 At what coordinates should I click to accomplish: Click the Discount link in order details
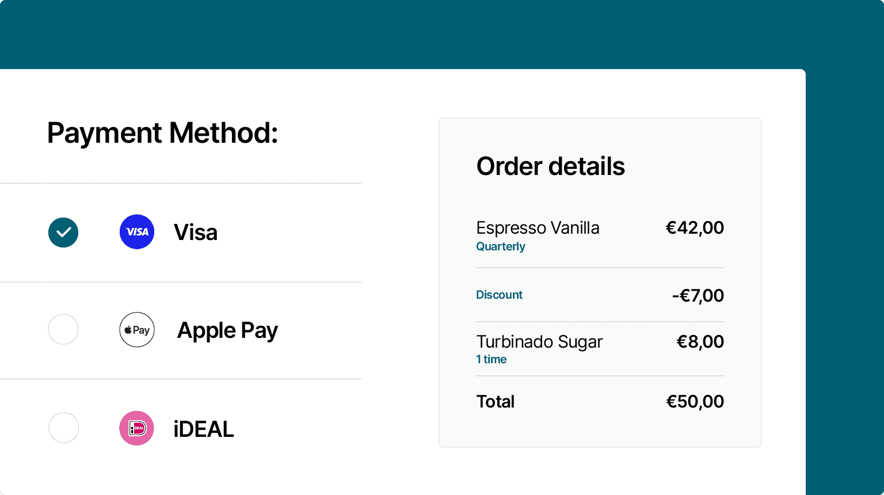tap(500, 295)
